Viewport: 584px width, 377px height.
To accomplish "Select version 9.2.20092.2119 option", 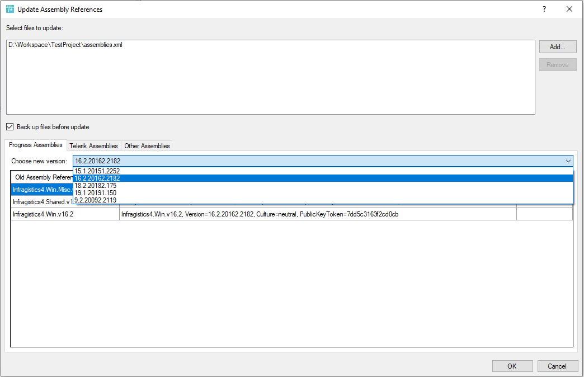I will [95, 200].
